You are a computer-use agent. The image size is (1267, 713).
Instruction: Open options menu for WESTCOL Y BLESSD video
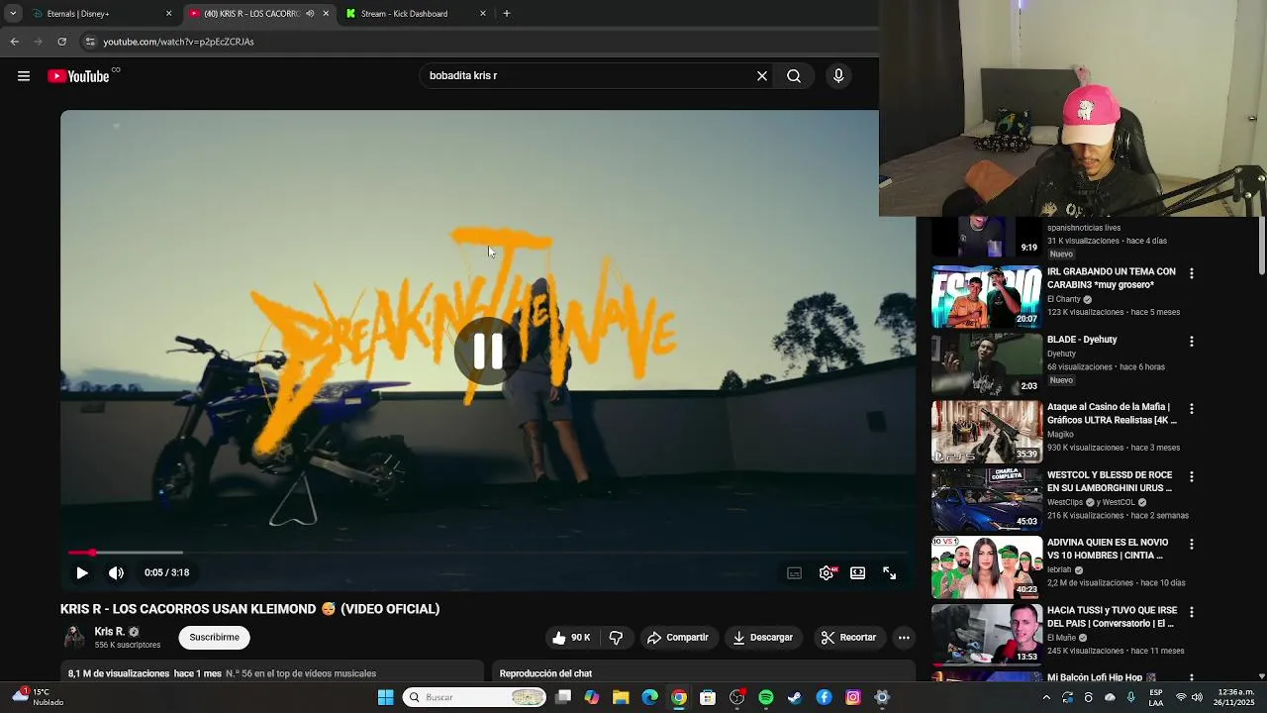coord(1192,477)
